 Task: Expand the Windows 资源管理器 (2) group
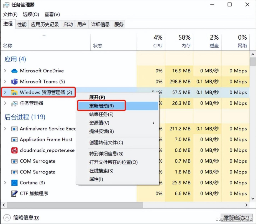(x=5, y=92)
